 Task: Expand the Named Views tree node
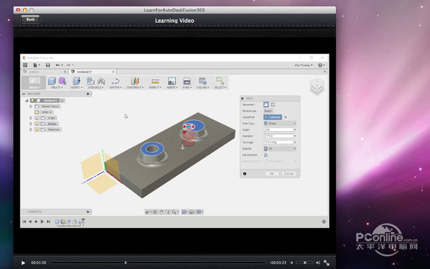31,106
